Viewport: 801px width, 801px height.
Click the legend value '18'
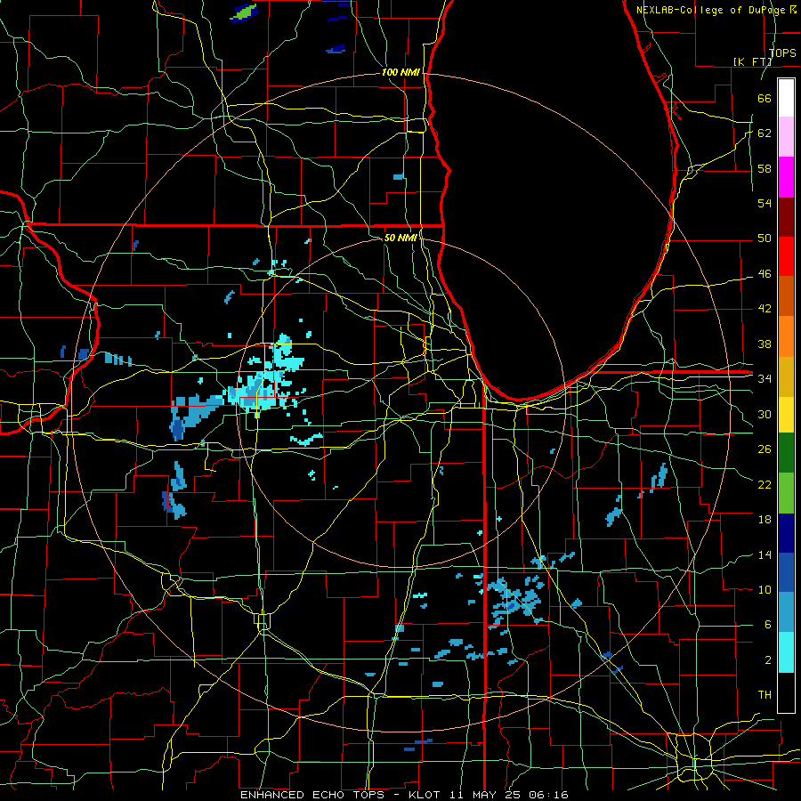coord(765,520)
